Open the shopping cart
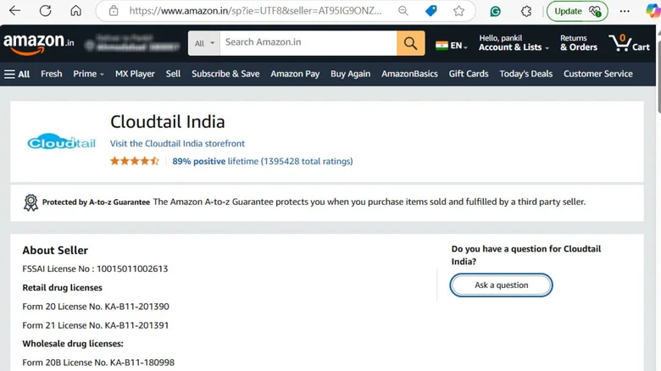The width and height of the screenshot is (661, 371). pos(629,43)
